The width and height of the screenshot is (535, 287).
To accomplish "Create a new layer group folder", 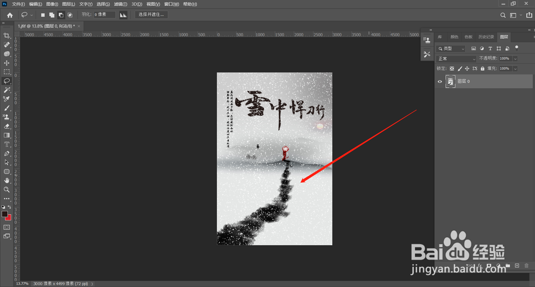I will 508,266.
